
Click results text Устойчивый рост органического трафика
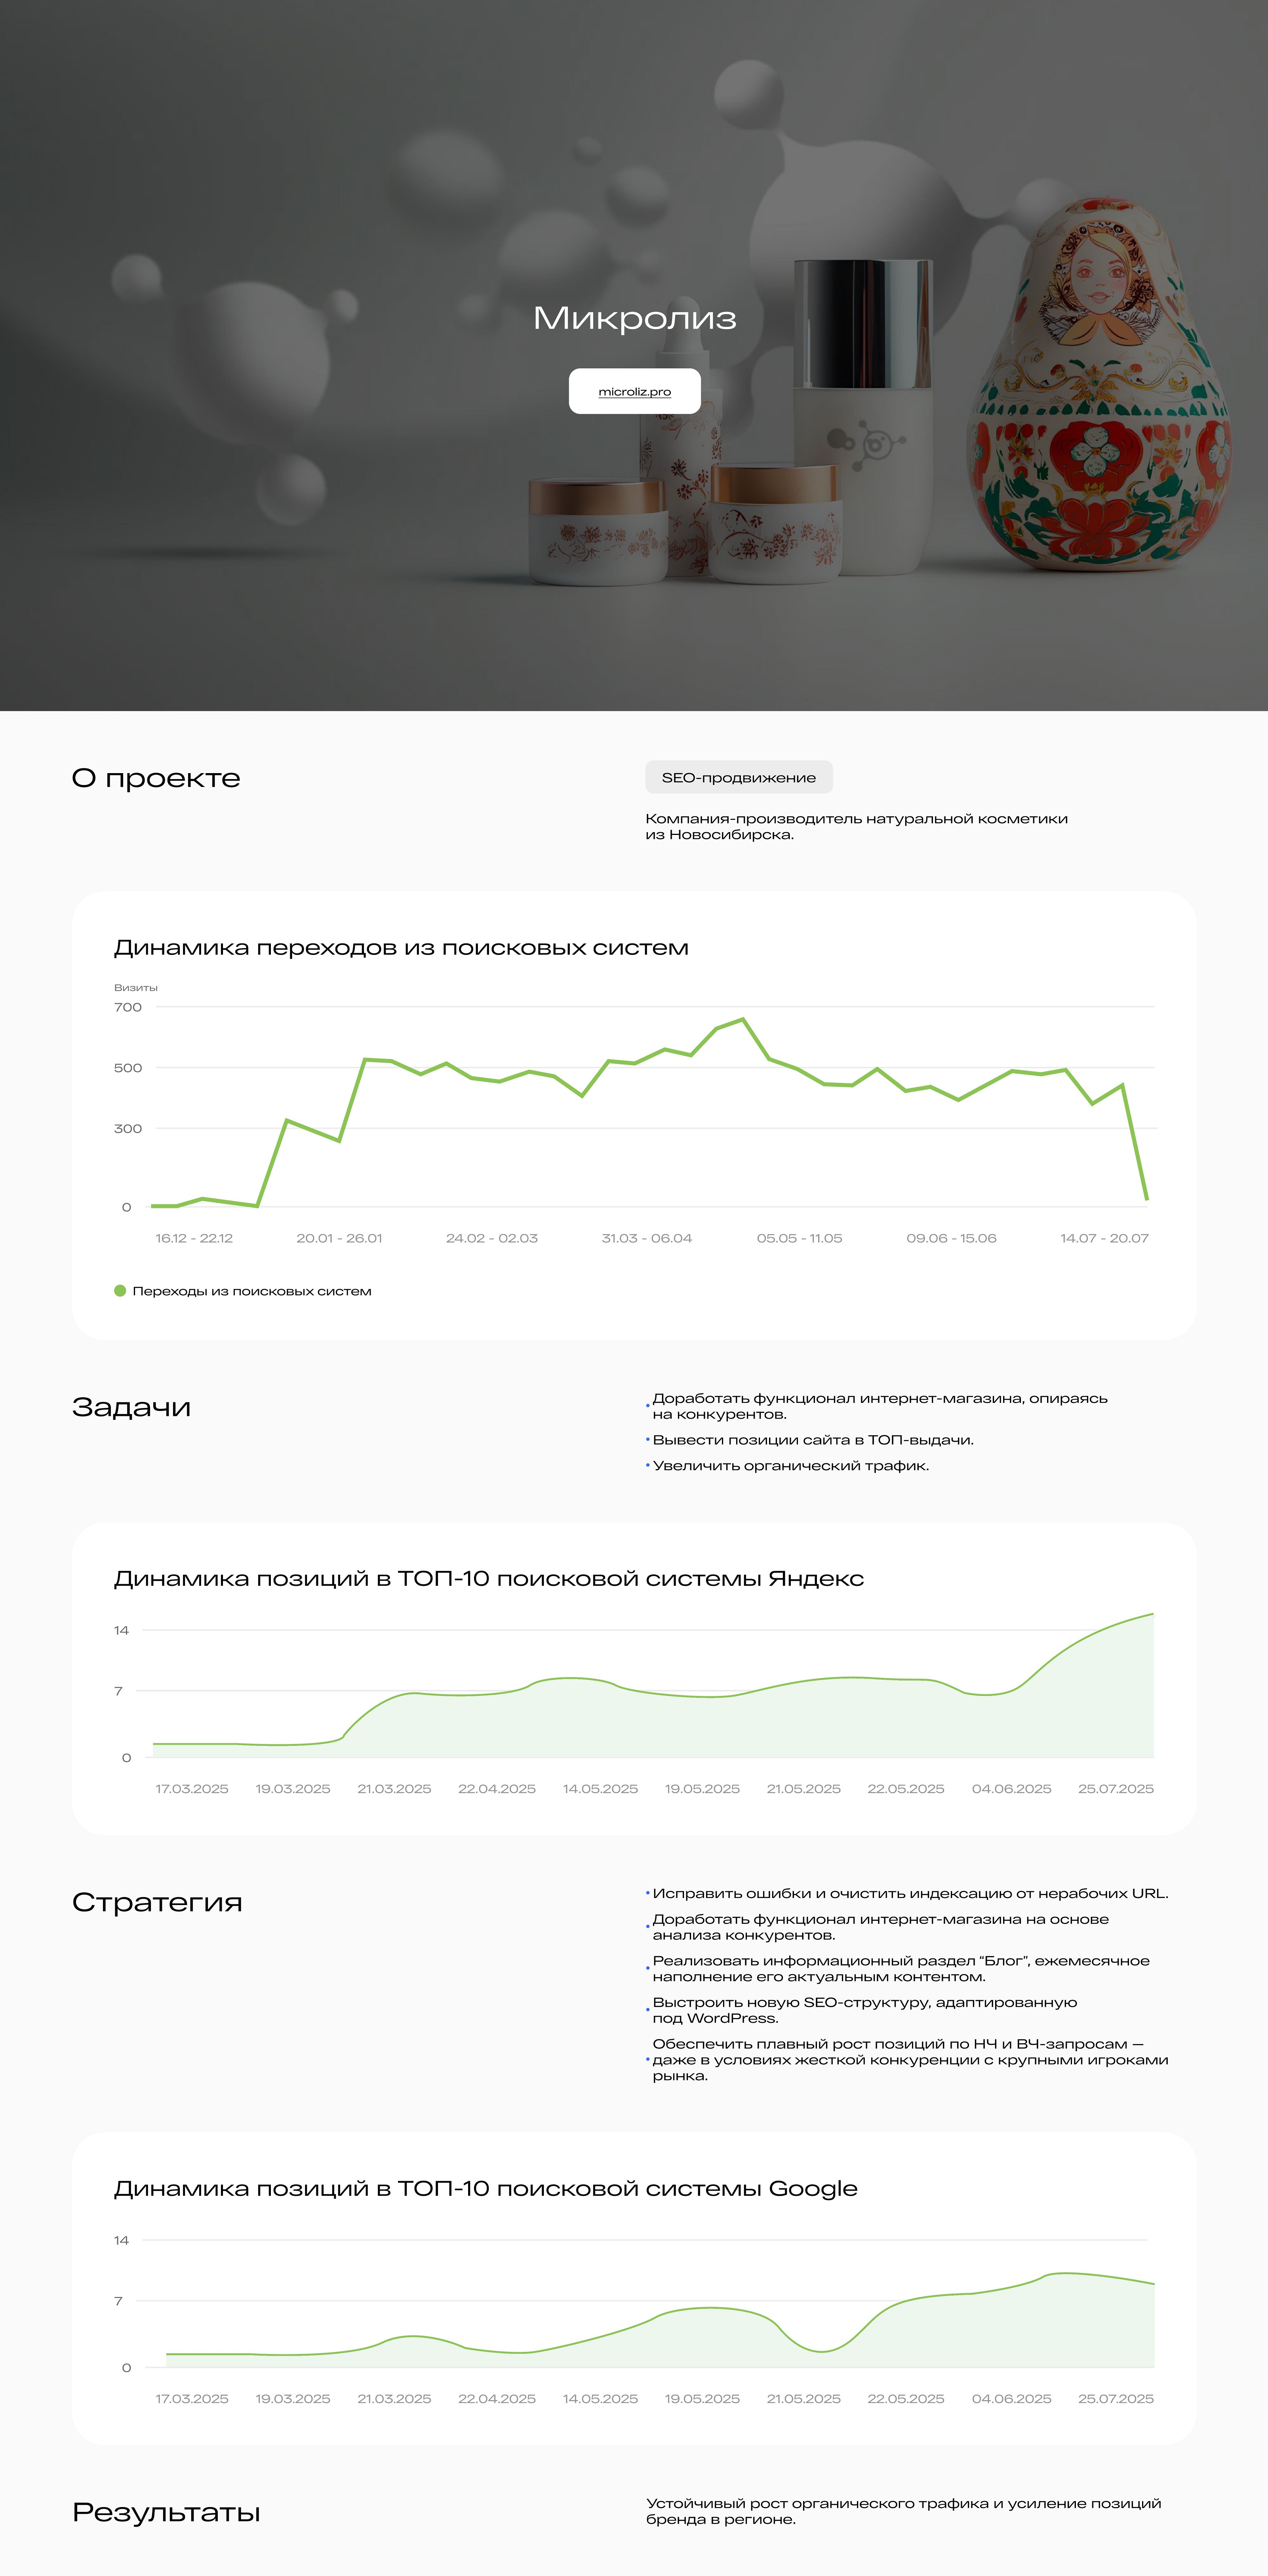click(904, 2511)
